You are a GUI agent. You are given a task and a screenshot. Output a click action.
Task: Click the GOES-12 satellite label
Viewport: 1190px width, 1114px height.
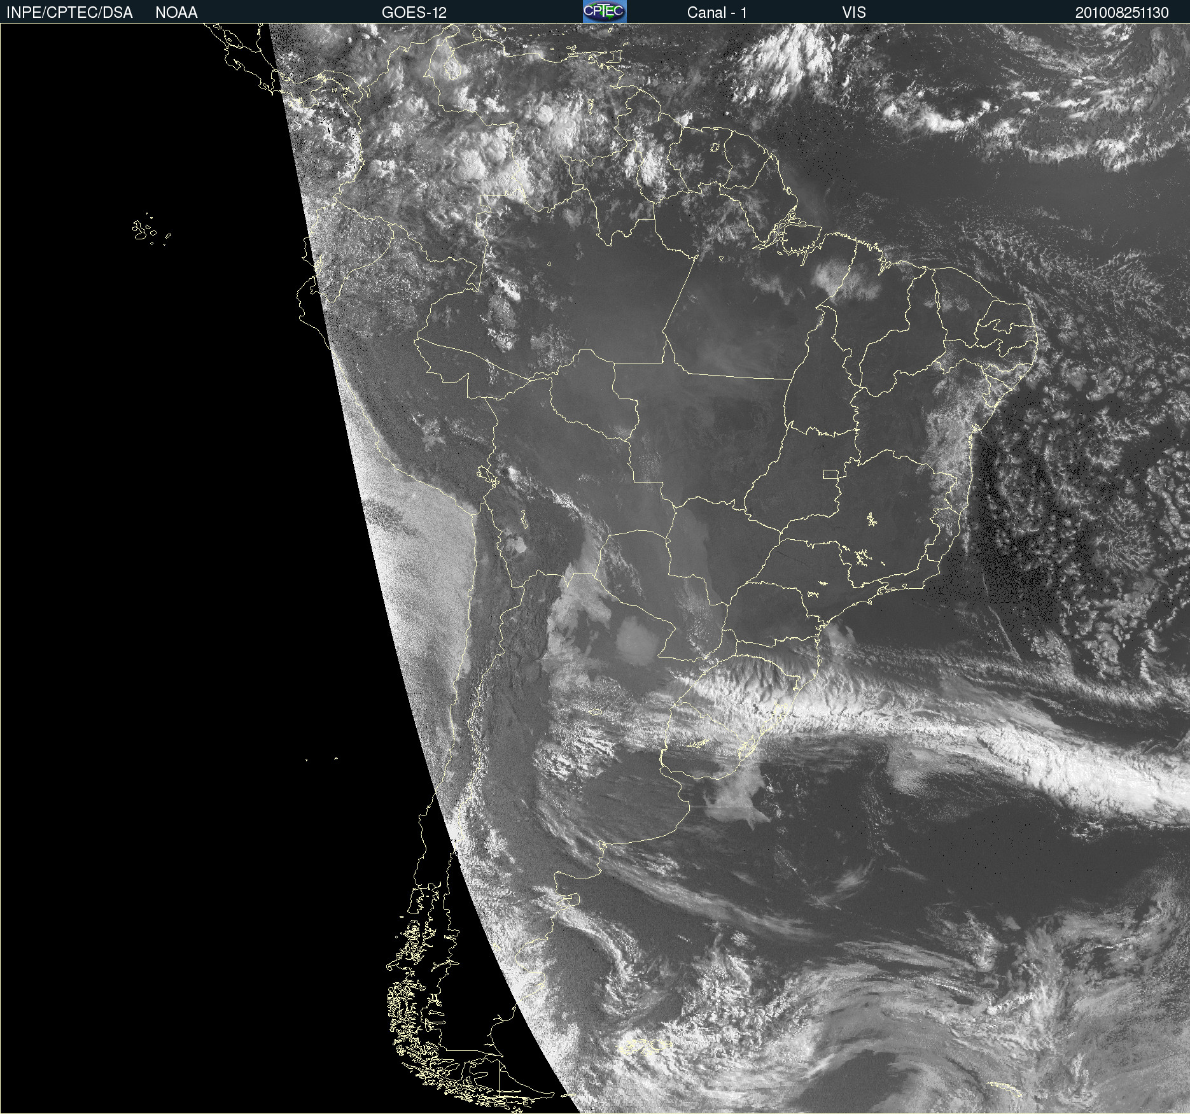coord(414,13)
